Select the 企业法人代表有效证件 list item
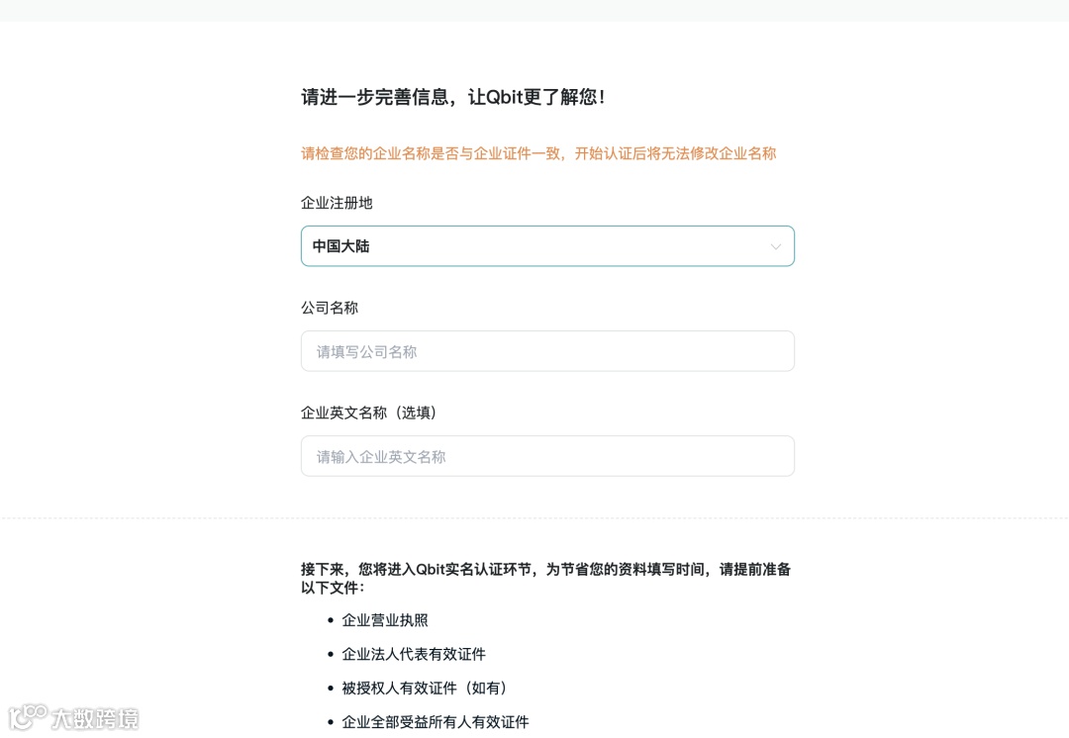The image size is (1069, 738). (x=414, y=654)
